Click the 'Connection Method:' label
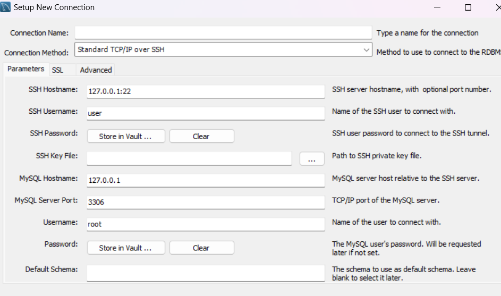Image resolution: width=501 pixels, height=296 pixels. (x=37, y=53)
